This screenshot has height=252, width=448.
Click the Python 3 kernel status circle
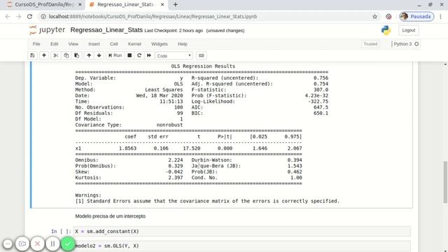point(416,44)
